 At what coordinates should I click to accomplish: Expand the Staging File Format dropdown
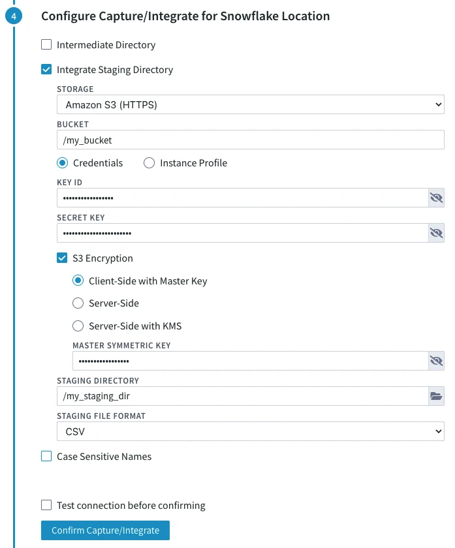(x=251, y=431)
